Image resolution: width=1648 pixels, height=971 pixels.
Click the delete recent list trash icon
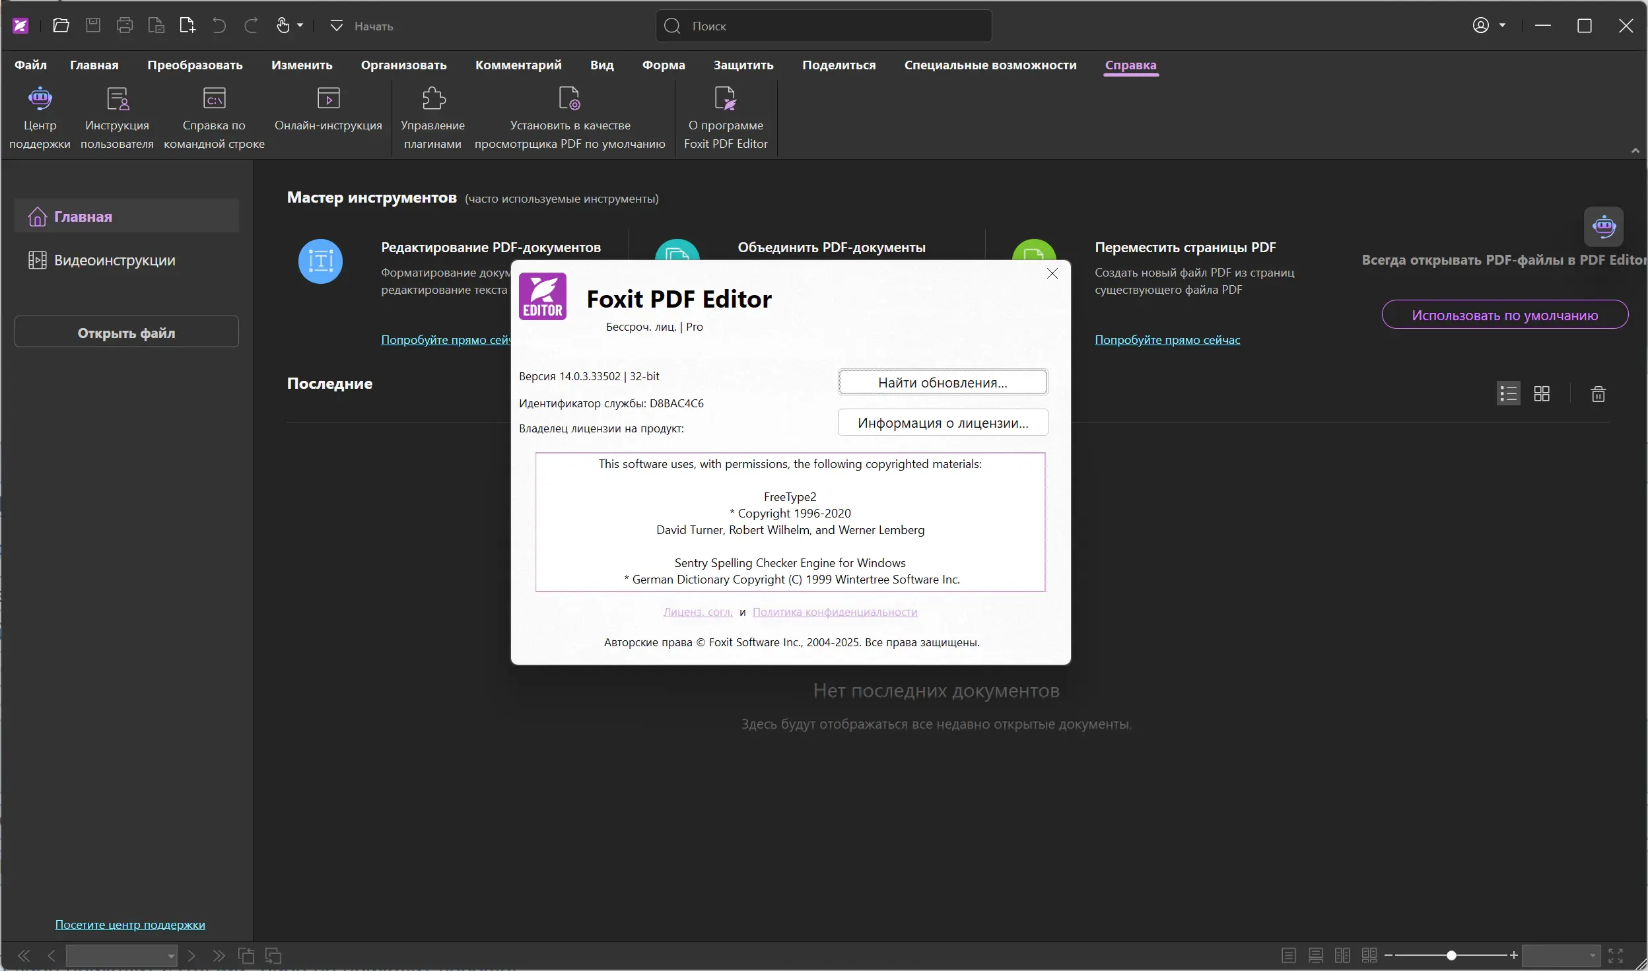pos(1598,394)
